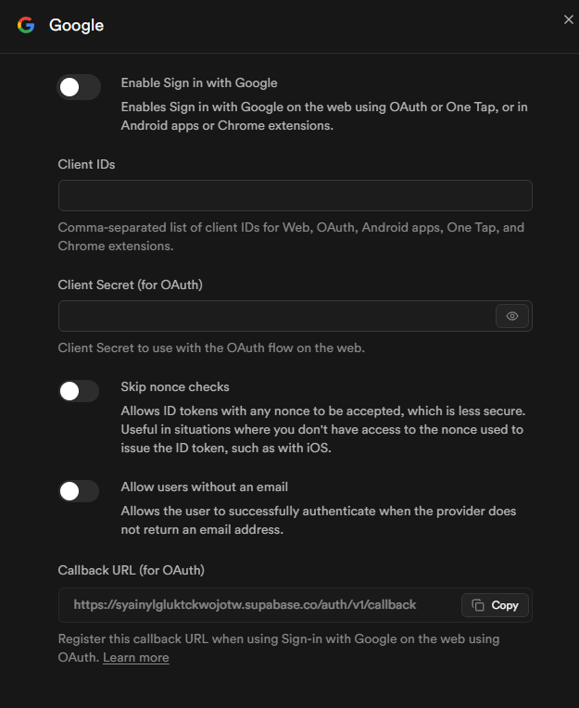Click the Google panel title
The height and width of the screenshot is (708, 579).
coord(76,25)
